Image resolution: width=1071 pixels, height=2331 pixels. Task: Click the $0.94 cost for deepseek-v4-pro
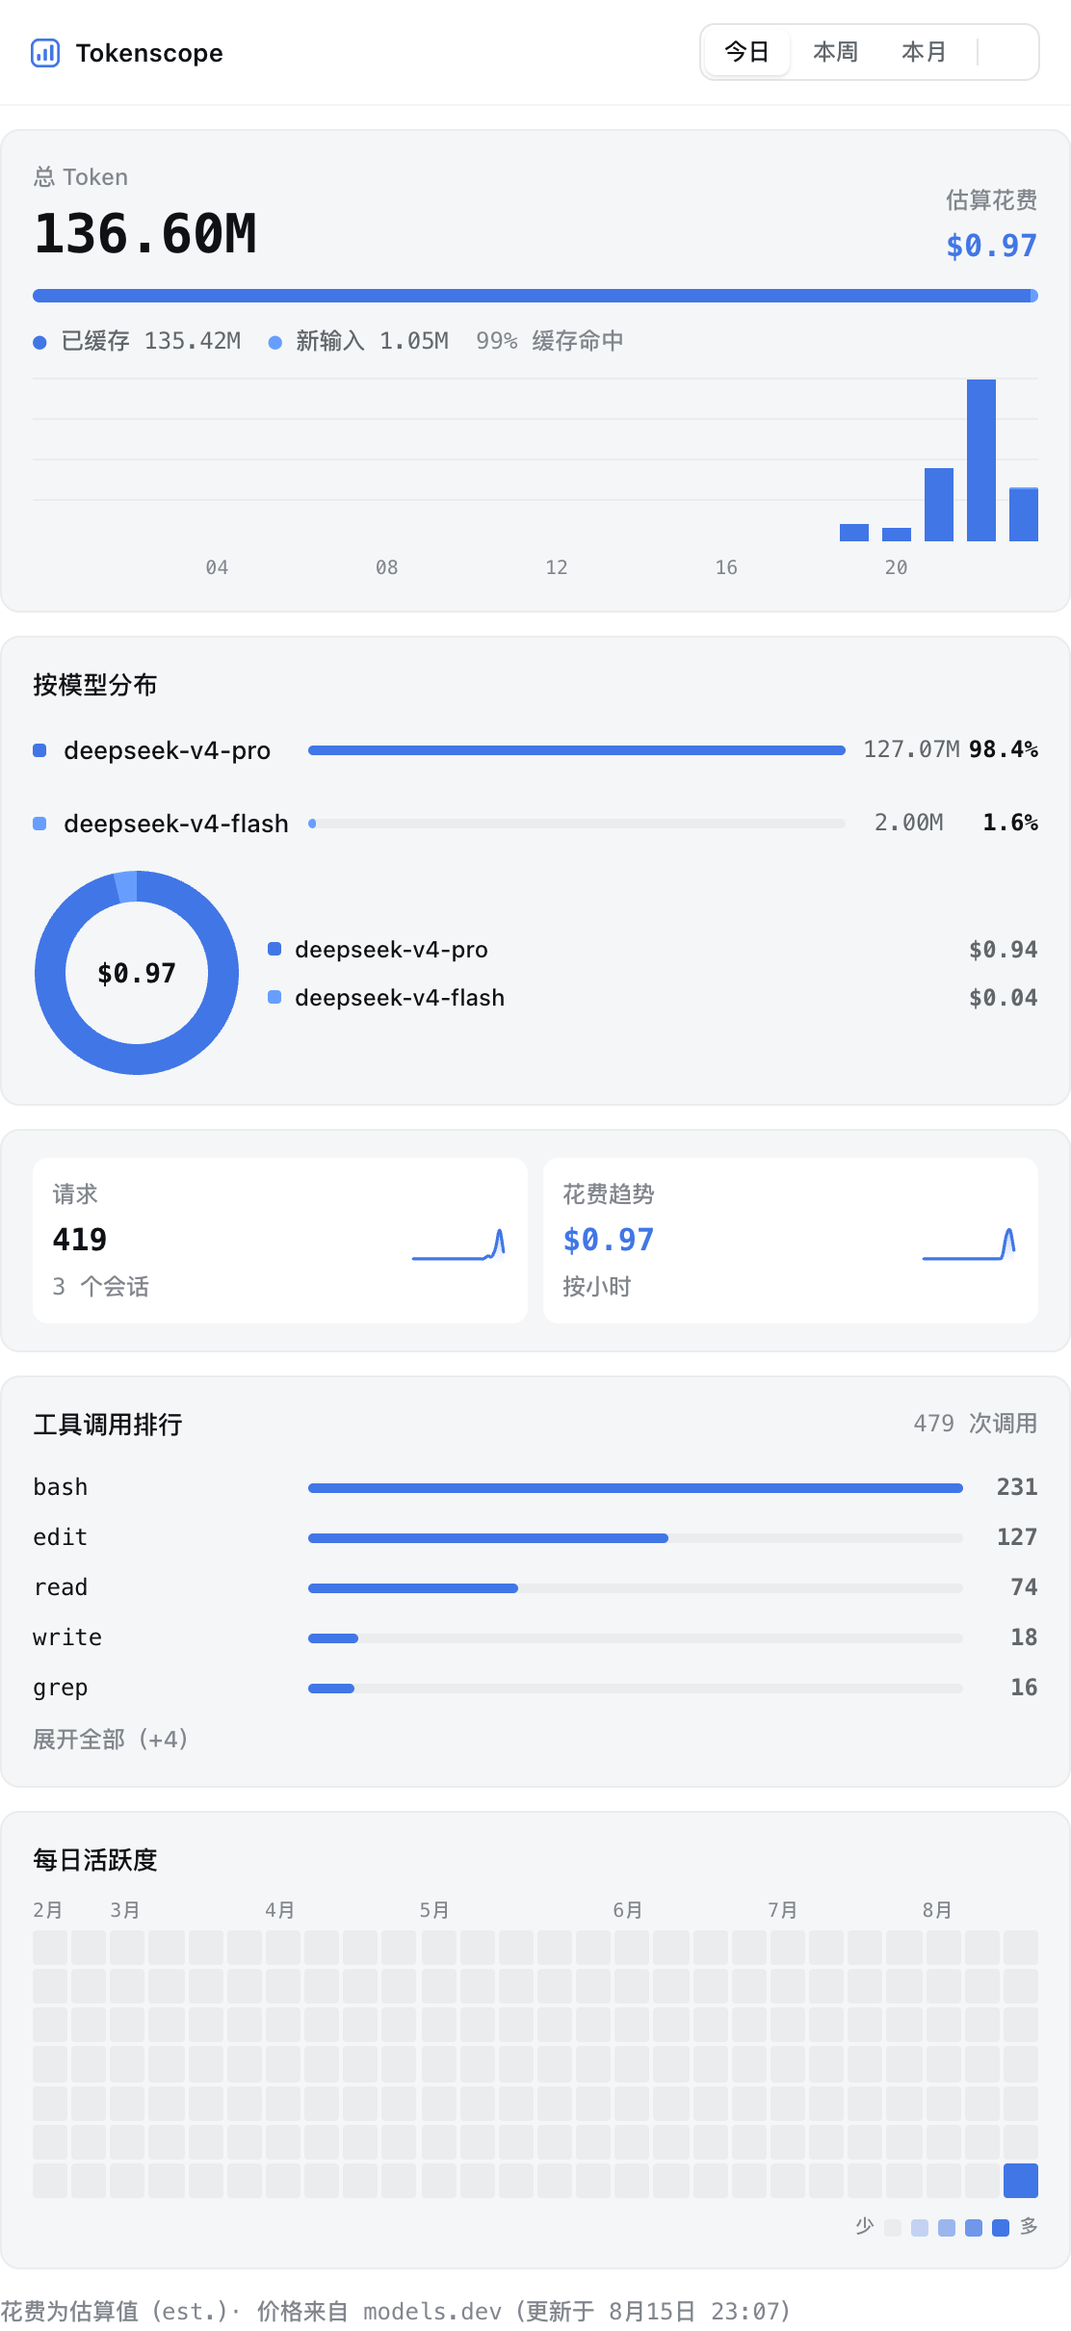coord(1003,950)
